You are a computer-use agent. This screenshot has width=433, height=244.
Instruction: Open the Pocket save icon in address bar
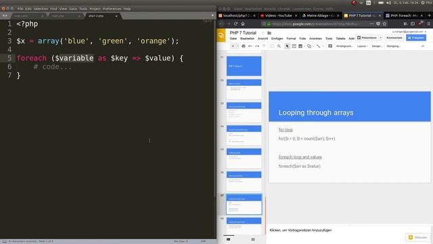pos(378,24)
